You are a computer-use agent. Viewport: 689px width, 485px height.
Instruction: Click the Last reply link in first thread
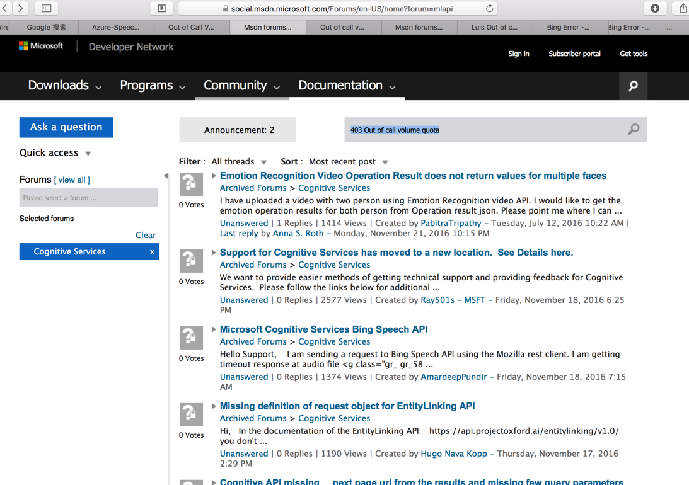pyautogui.click(x=239, y=233)
